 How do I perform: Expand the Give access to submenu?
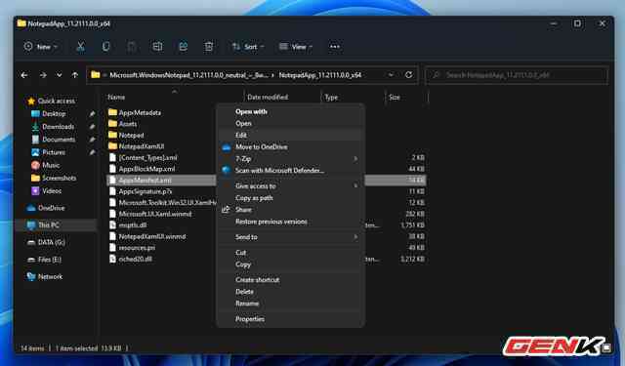355,185
